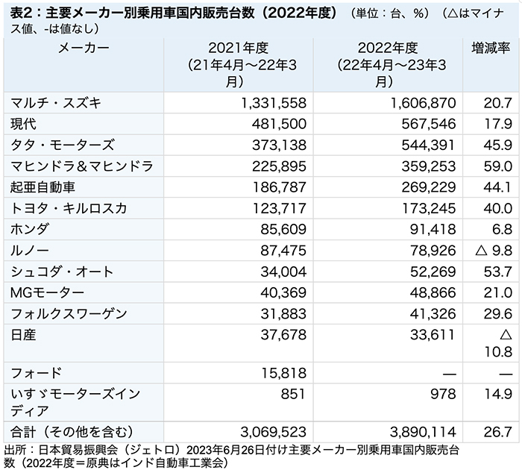Click the 2021年度 column header
This screenshot has height=470, width=522.
click(x=238, y=65)
